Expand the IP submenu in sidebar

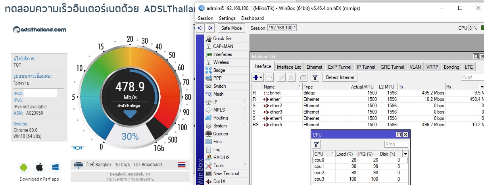(245, 102)
